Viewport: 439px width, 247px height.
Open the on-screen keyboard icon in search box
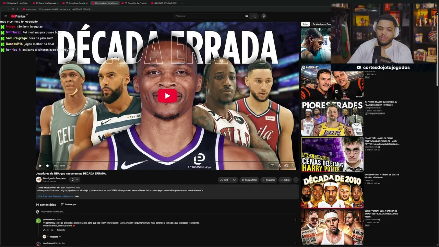247,16
